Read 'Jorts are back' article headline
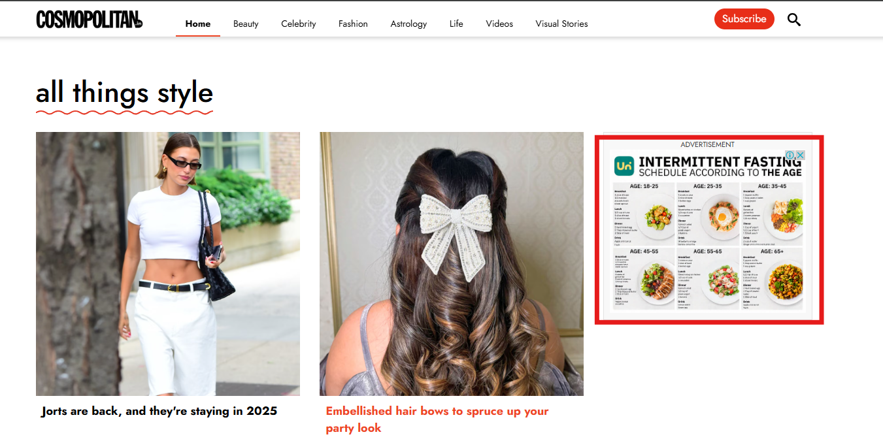The width and height of the screenshot is (883, 441). click(159, 411)
